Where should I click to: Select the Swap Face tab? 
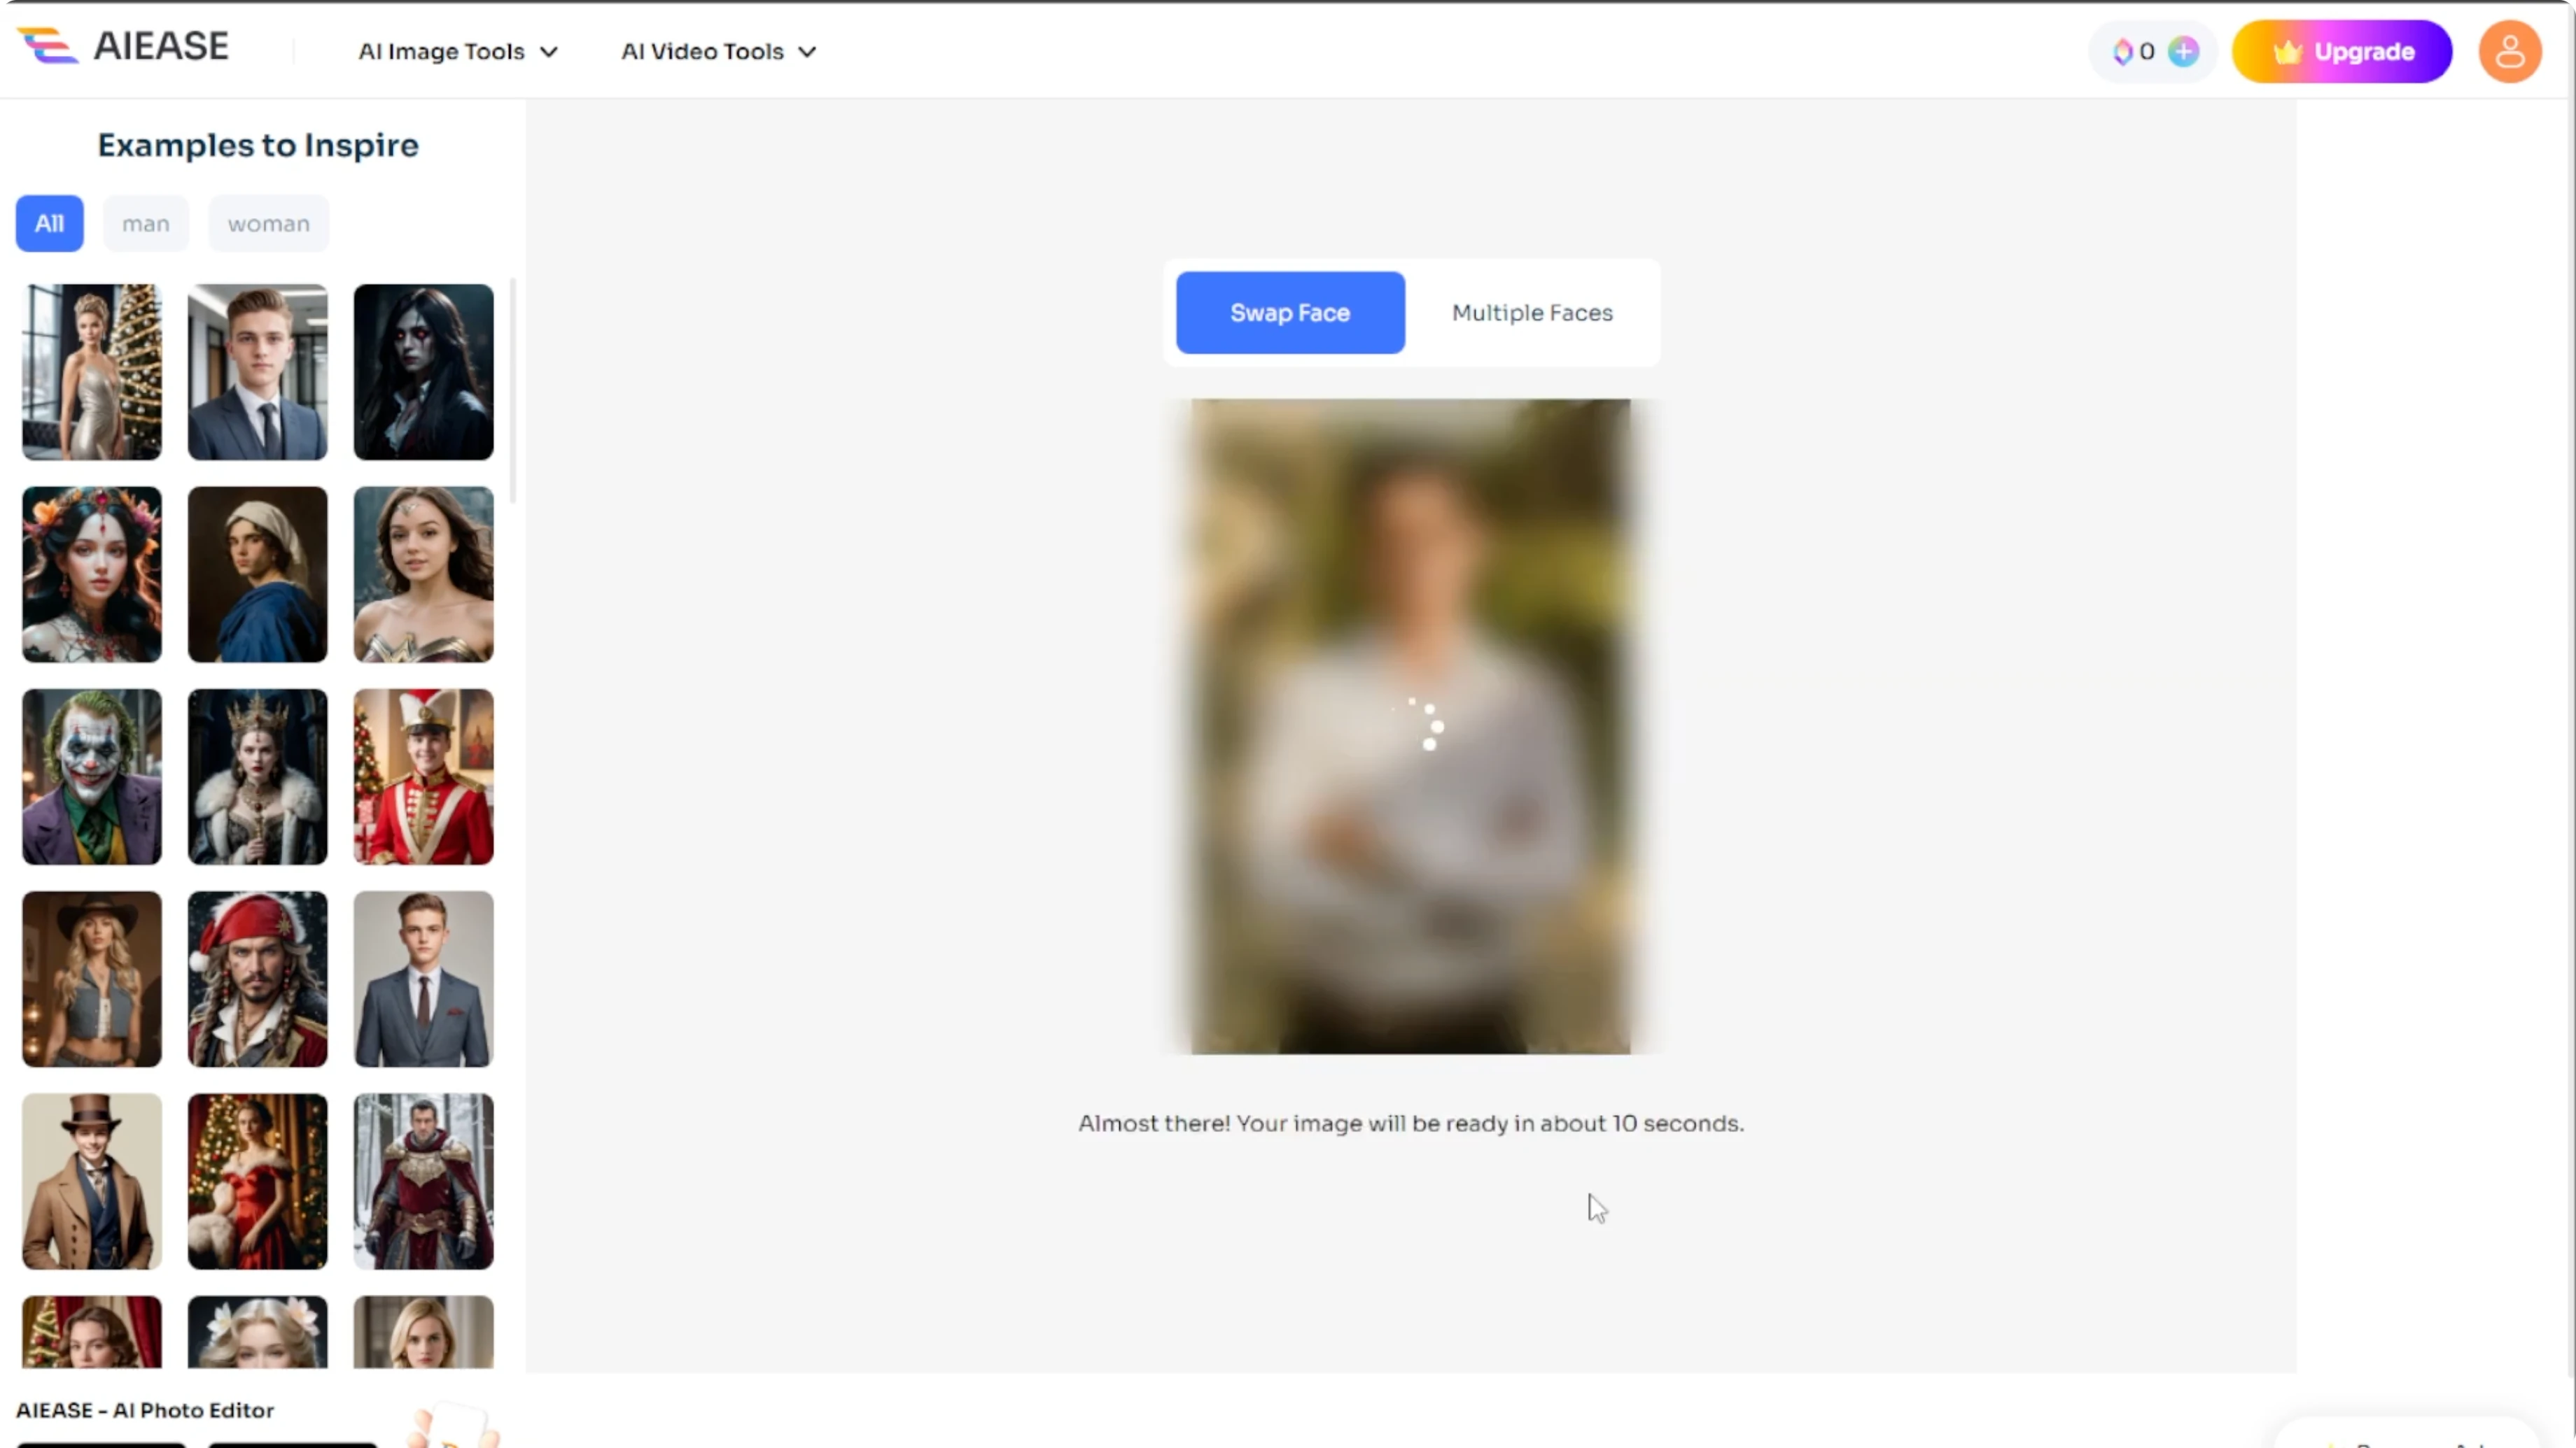click(1290, 313)
